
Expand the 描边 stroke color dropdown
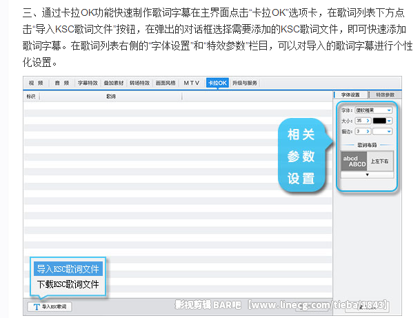tap(389, 130)
